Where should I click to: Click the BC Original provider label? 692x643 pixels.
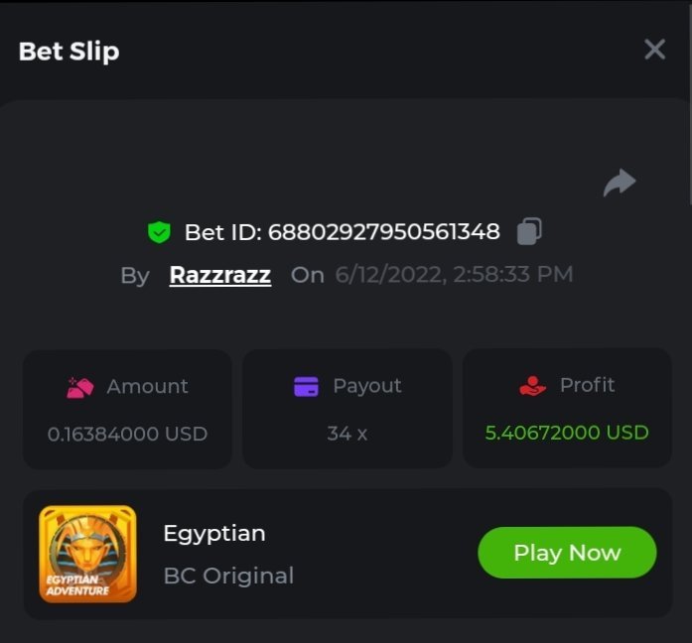228,576
